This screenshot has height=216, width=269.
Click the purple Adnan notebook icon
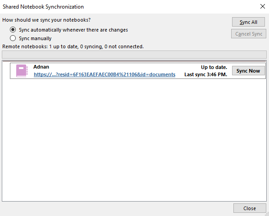(x=22, y=70)
